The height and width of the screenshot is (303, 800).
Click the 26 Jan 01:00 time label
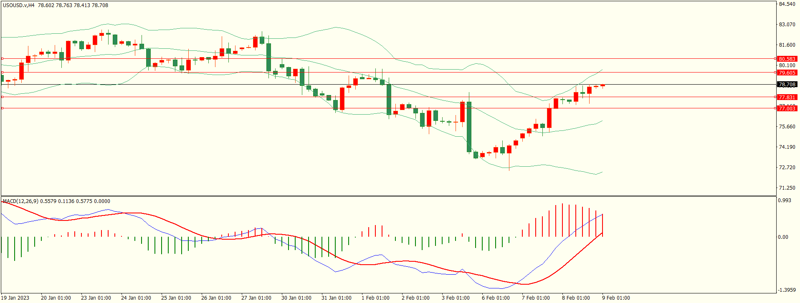[x=216, y=298]
